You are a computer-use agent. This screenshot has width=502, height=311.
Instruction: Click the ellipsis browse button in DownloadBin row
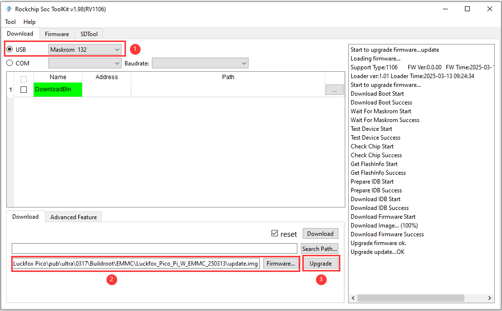(335, 90)
